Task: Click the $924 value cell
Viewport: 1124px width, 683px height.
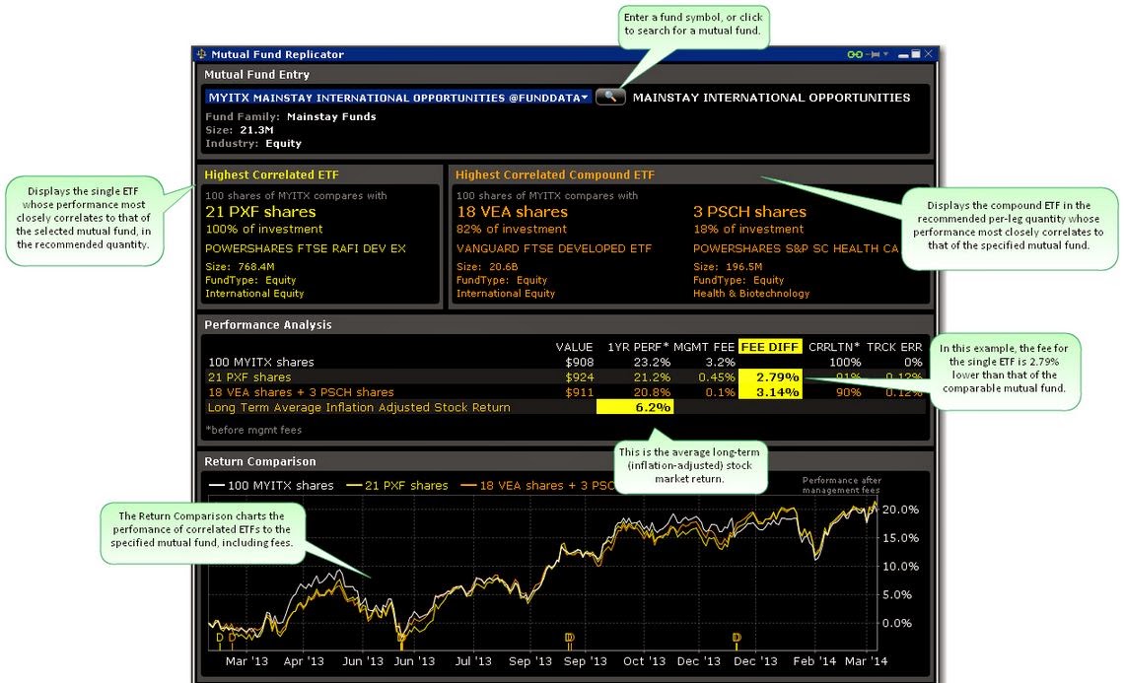Action: pos(579,376)
